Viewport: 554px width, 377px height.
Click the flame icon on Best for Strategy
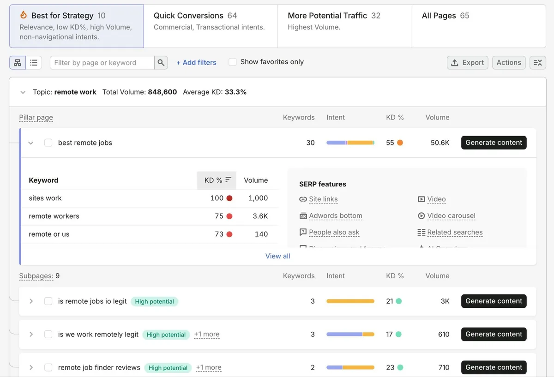pos(24,15)
